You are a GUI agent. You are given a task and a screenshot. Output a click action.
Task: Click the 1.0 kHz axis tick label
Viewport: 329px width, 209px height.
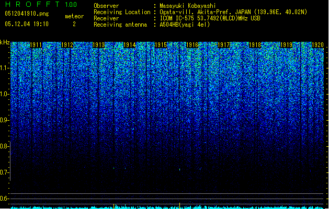pyautogui.click(x=4, y=94)
